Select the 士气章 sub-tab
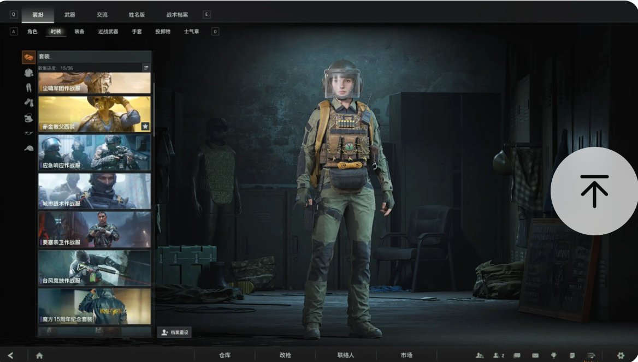This screenshot has width=638, height=362. 191,31
